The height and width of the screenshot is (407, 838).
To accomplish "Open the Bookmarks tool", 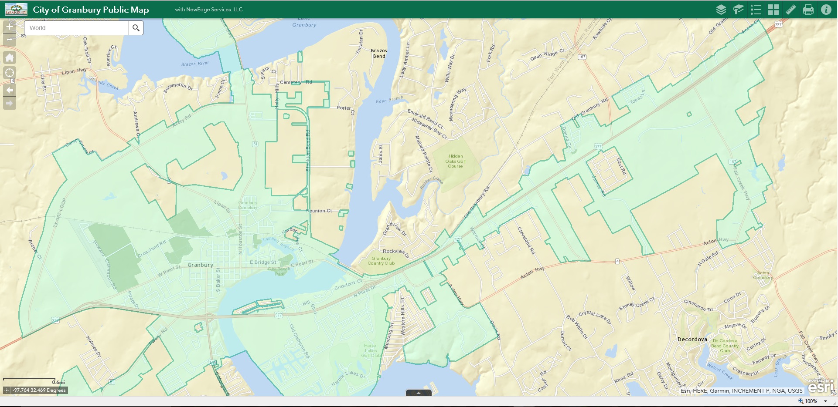I will [739, 9].
